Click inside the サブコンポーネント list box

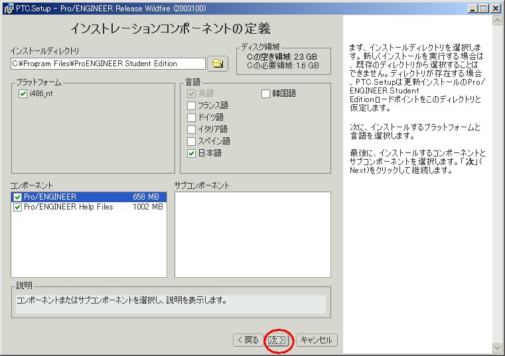[253, 235]
